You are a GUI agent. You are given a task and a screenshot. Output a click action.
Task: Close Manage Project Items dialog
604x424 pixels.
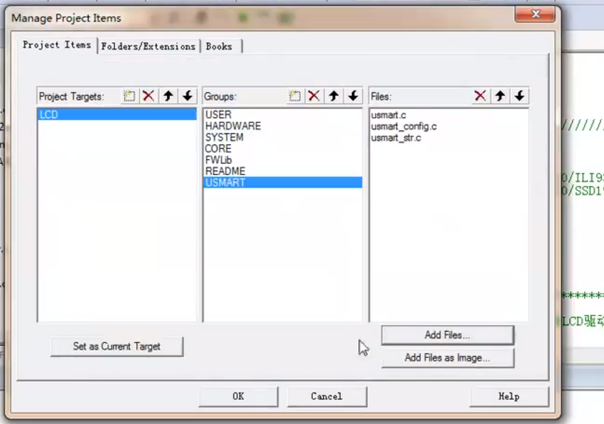click(x=535, y=14)
